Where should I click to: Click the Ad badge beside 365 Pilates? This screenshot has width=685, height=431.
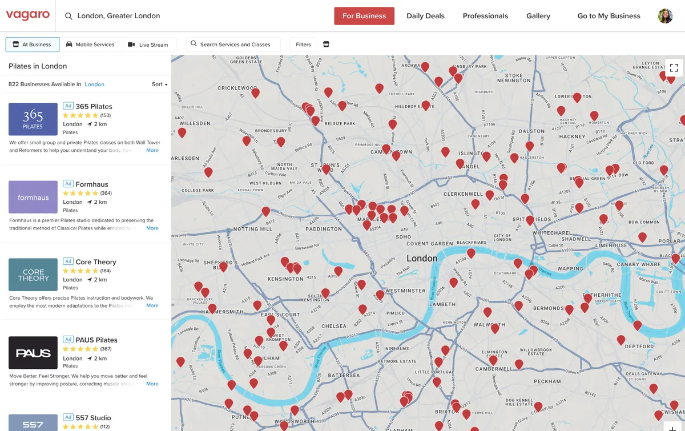(68, 106)
